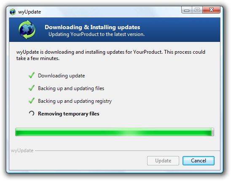Close the wyUpdate window

point(211,10)
